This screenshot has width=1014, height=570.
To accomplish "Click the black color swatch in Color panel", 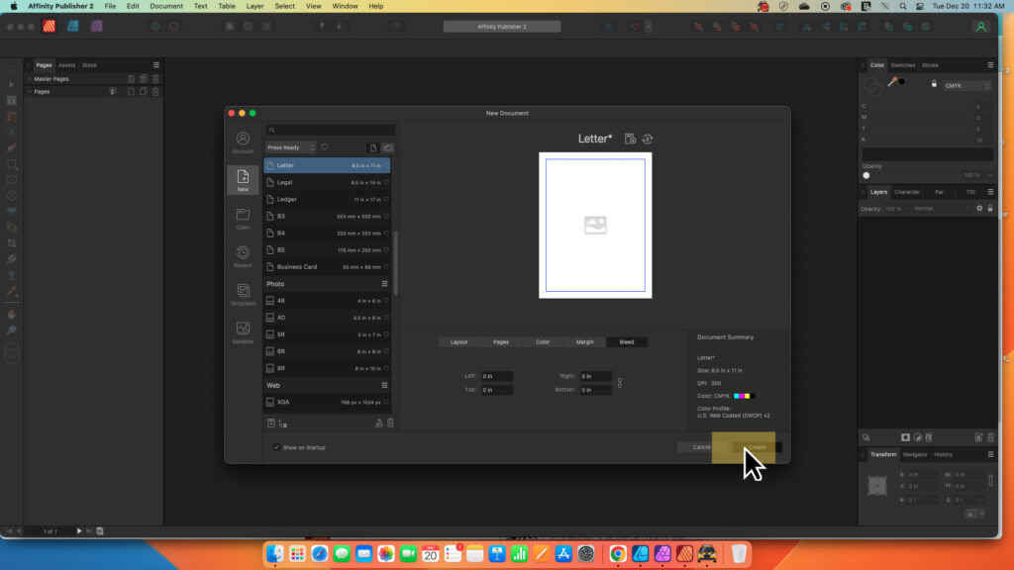I will (x=902, y=81).
